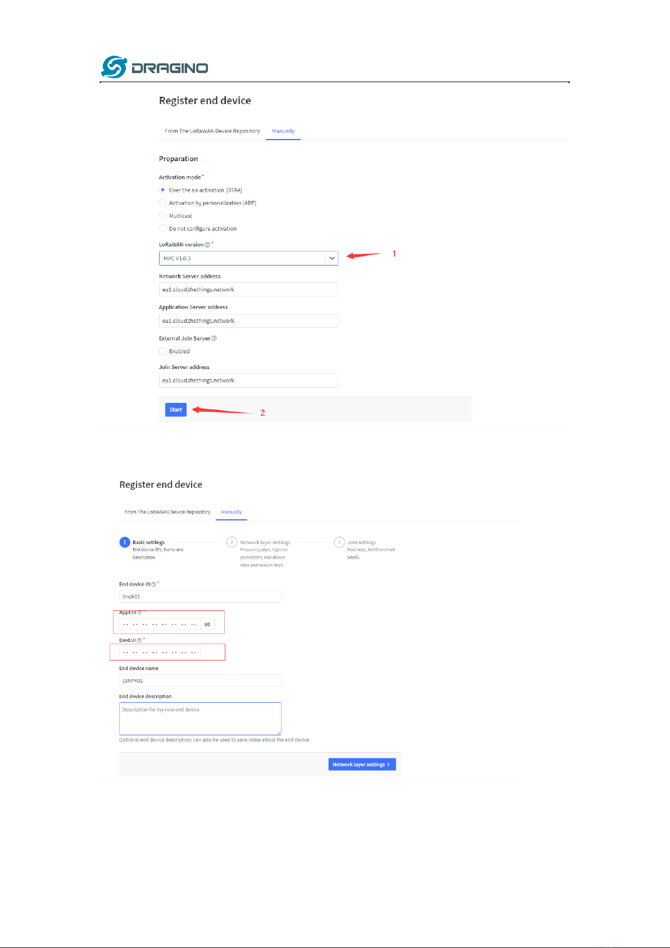670x948 pixels.
Task: Select the Multicast activation mode
Action: 162,215
